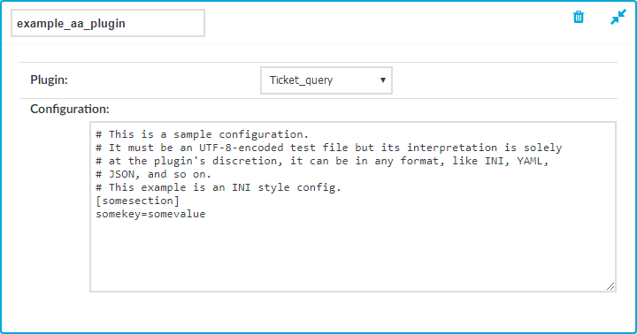Place cursor in the "# This is a sample configuration." line
637x334 pixels.
(x=203, y=134)
